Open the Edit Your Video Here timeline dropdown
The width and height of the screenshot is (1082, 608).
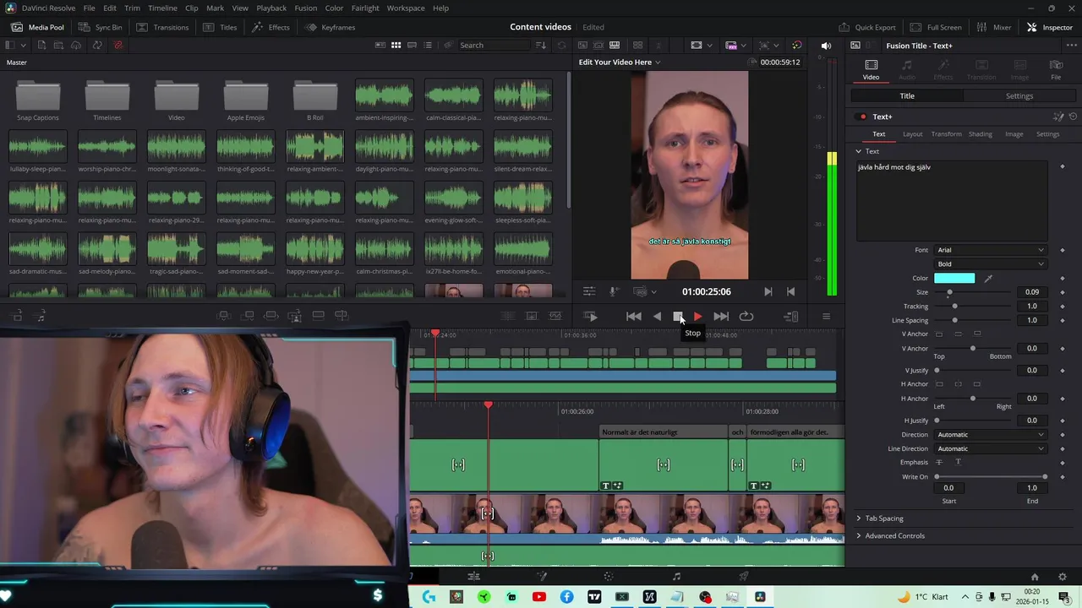click(x=619, y=62)
